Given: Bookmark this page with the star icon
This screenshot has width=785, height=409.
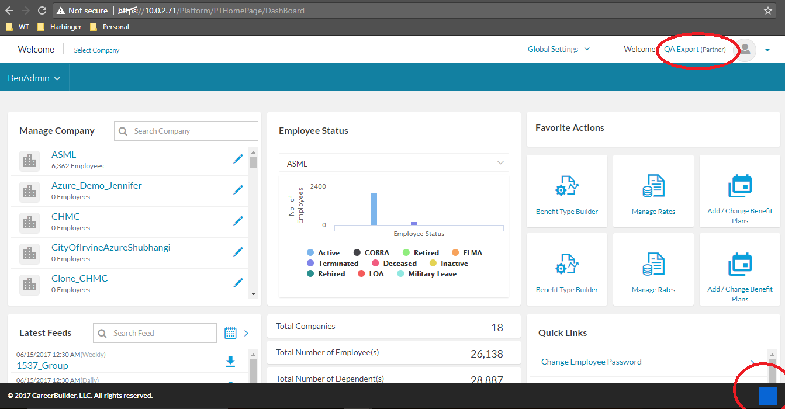Looking at the screenshot, I should (x=768, y=11).
